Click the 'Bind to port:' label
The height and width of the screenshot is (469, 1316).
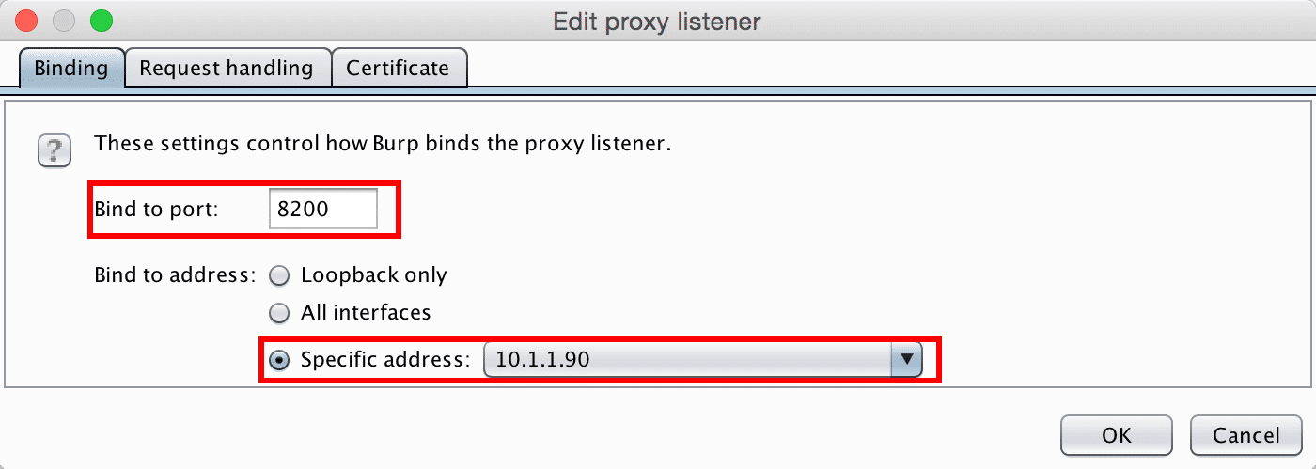coord(156,209)
